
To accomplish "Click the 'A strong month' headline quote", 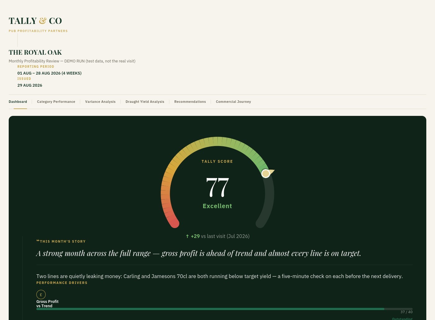I will pyautogui.click(x=199, y=253).
